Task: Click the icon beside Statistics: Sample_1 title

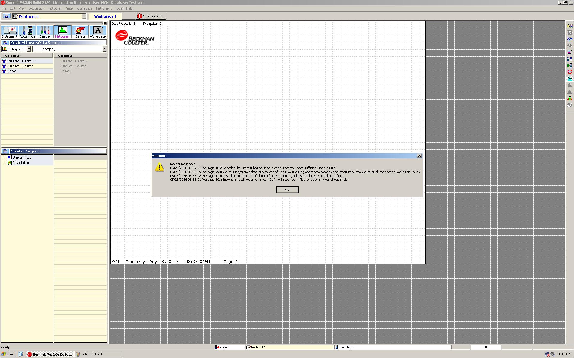Action: pyautogui.click(x=5, y=151)
